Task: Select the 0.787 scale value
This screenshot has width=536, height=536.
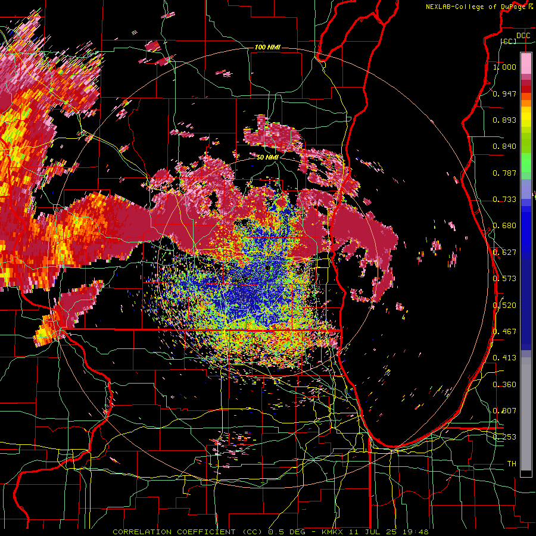Action: pyautogui.click(x=504, y=173)
